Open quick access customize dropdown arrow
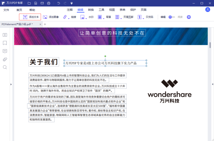Screen dimensions: 214x141 71,3
